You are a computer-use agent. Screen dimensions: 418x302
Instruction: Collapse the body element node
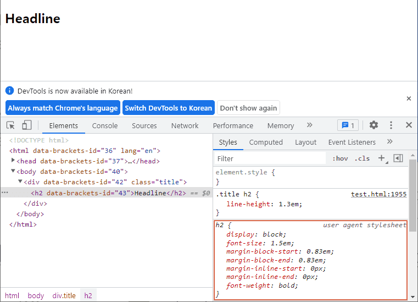tap(13, 171)
